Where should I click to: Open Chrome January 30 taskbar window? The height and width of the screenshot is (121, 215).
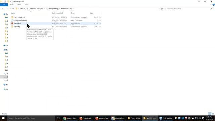point(70,118)
